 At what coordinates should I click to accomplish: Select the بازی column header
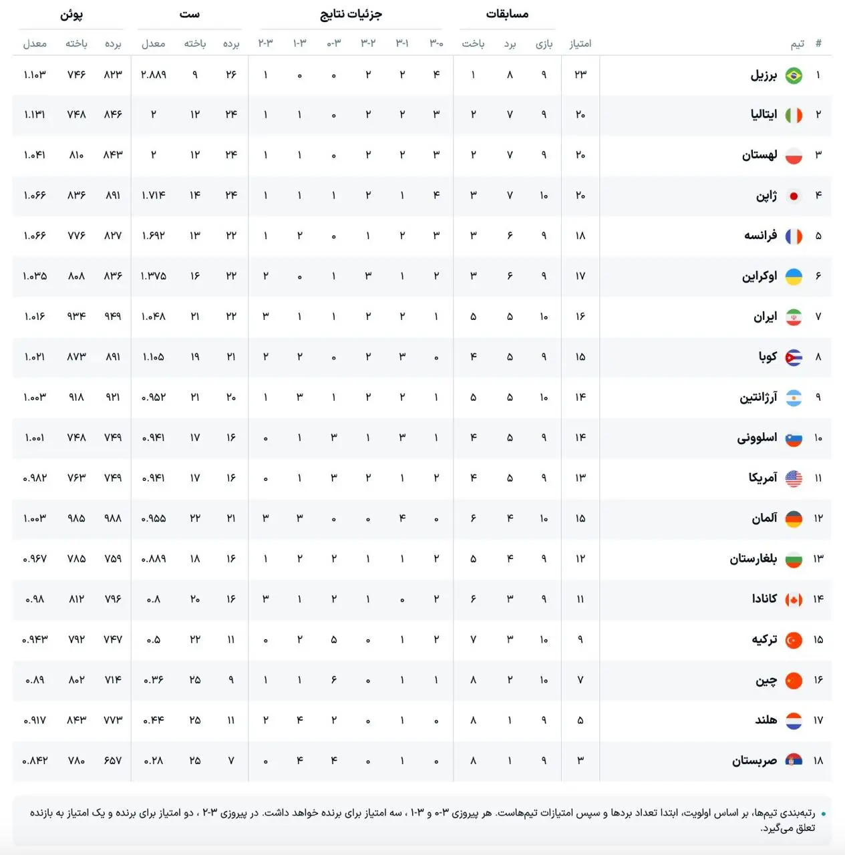(x=544, y=43)
